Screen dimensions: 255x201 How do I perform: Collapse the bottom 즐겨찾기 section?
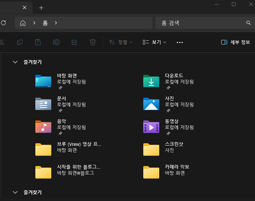[x=15, y=193]
